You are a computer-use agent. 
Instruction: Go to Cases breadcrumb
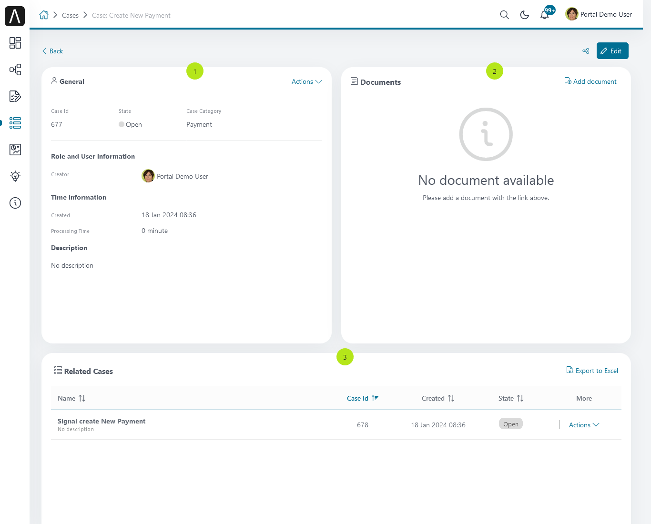coord(70,15)
